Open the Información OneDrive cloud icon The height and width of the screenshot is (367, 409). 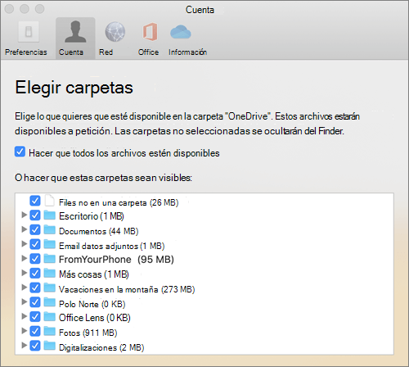[181, 32]
